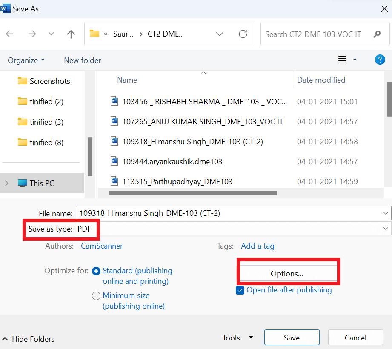
Task: Expand the File name dropdown arrow
Action: 386,213
